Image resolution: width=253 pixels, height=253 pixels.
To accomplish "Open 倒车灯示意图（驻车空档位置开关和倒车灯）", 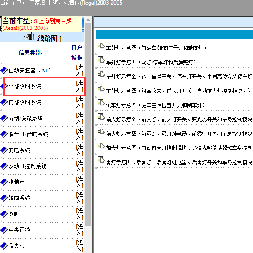I will coord(155,105).
